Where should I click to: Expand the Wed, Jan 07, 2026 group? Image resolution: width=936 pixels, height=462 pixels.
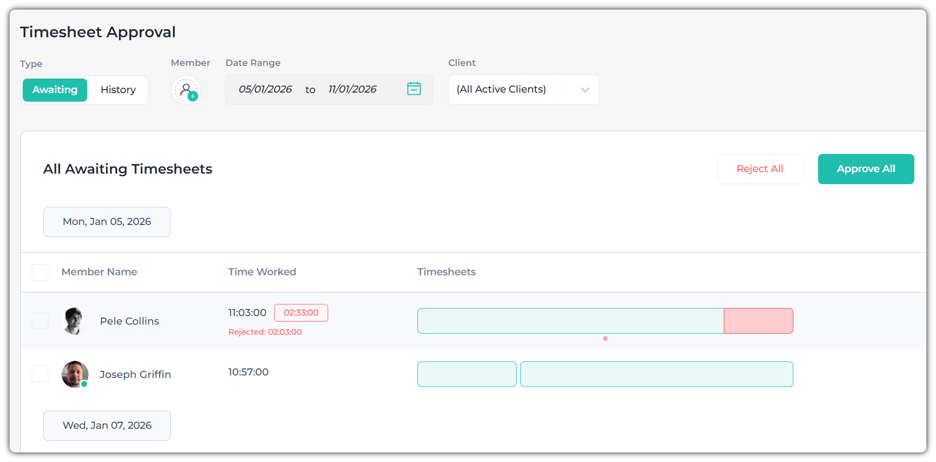pyautogui.click(x=107, y=426)
